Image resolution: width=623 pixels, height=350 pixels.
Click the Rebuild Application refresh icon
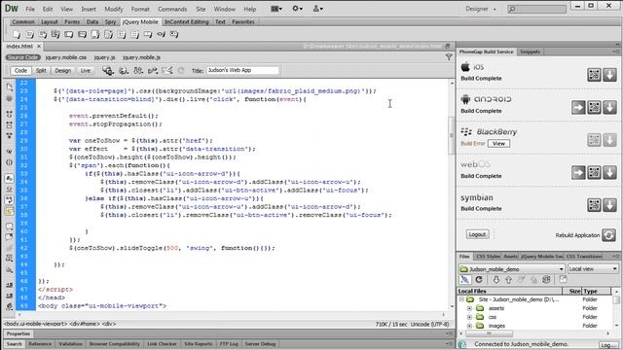click(608, 235)
